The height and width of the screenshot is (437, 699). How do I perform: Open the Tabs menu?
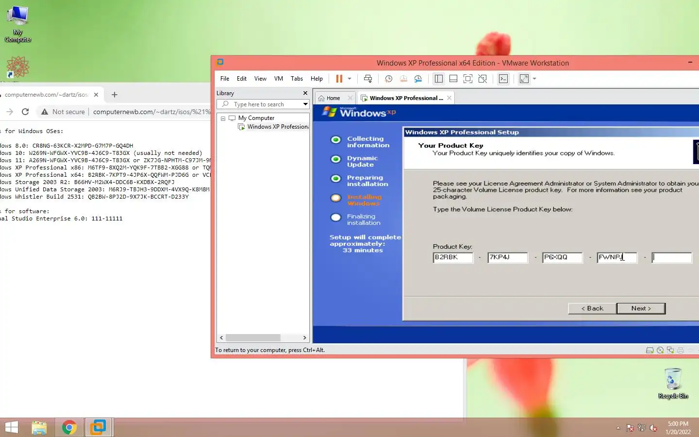297,79
